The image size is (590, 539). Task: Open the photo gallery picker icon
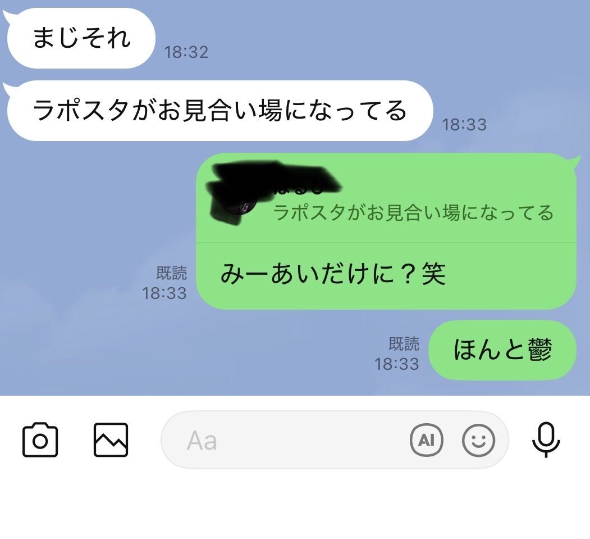(x=111, y=440)
